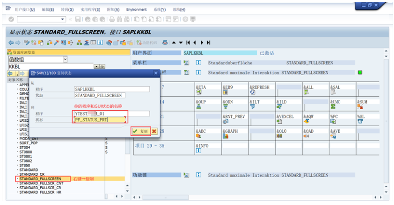Screen dimensions: 394x205
Task: Click the last page arrow in toolbar
Action: (209, 42)
